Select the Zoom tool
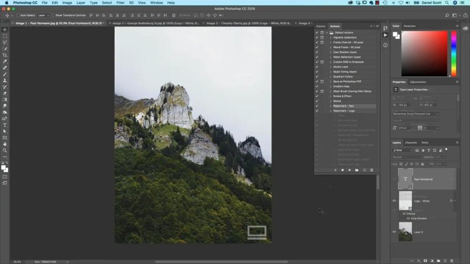This screenshot has height=264, width=470. pyautogui.click(x=5, y=150)
